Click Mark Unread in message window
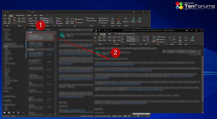The height and width of the screenshot is (119, 217). pos(161,37)
